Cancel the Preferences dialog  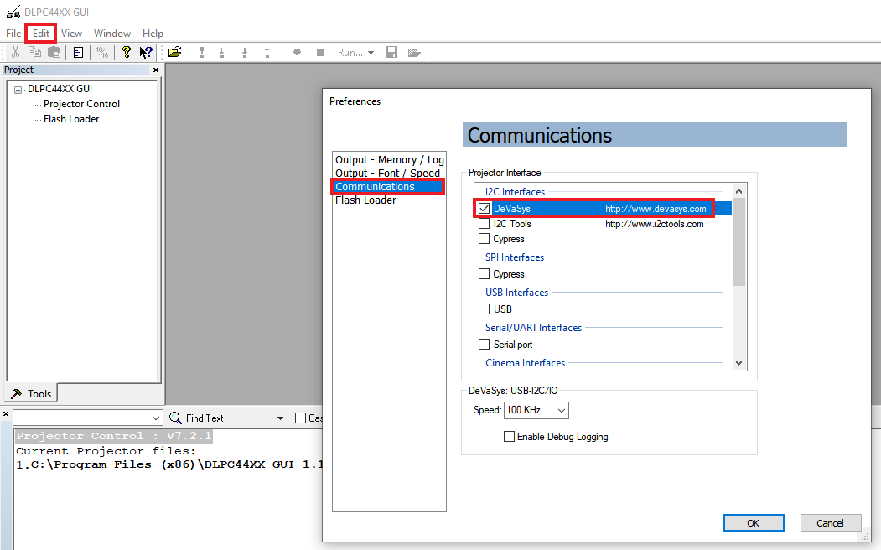click(x=829, y=522)
